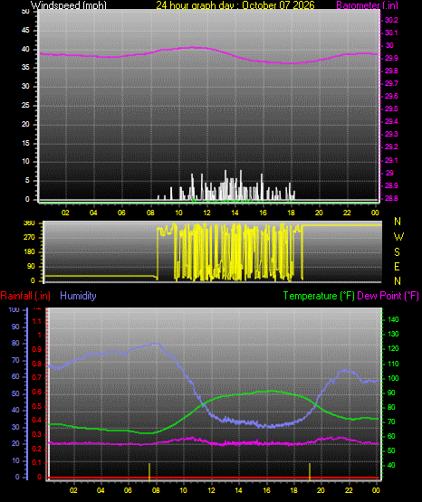Click 1.1 on the red rainfall axis
The height and width of the screenshot is (502, 422).
tap(37, 321)
